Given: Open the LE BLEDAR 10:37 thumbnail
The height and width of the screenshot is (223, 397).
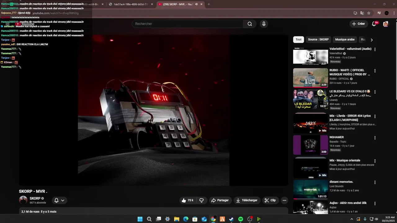Looking at the screenshot, I should tap(310, 99).
